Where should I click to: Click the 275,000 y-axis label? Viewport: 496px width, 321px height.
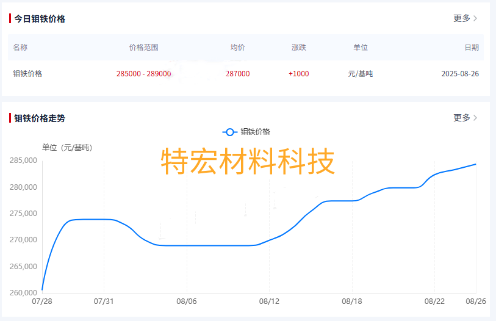(23, 214)
